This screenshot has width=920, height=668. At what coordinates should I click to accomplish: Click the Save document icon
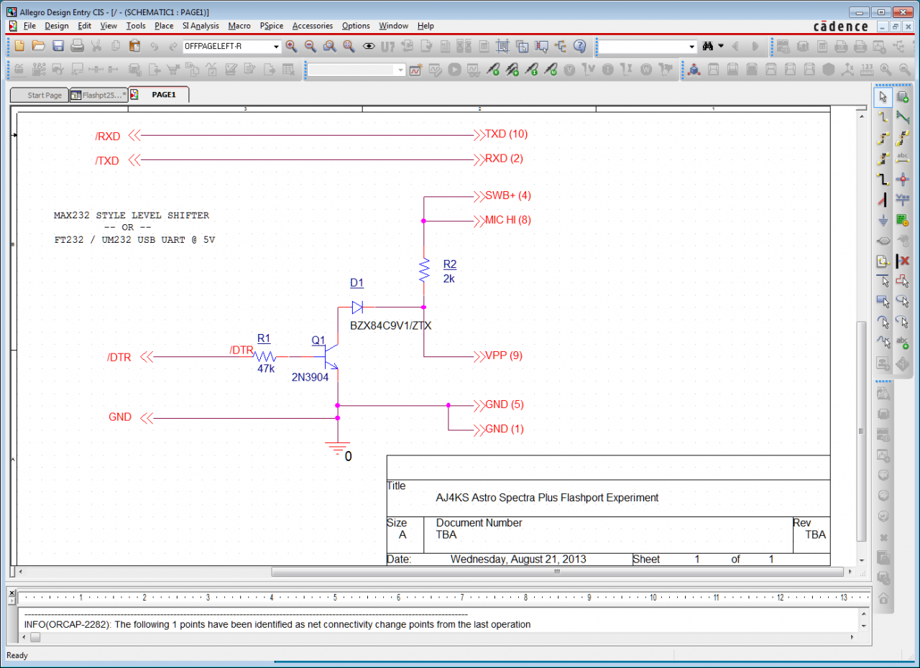point(58,46)
